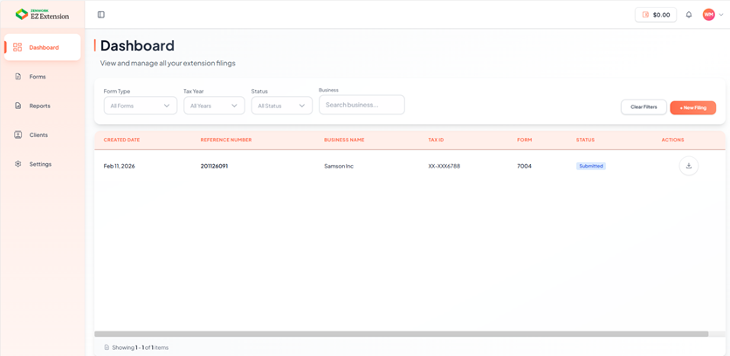This screenshot has height=356, width=730.
Task: Download the Samson Inc filing
Action: point(688,166)
